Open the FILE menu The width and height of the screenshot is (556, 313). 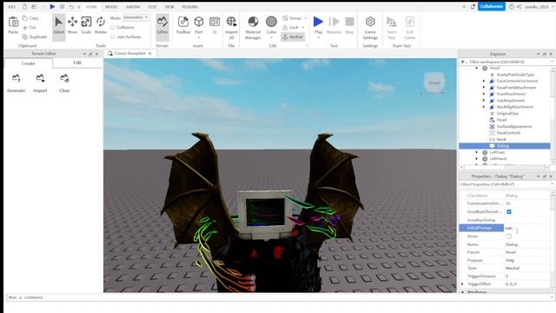(11, 7)
